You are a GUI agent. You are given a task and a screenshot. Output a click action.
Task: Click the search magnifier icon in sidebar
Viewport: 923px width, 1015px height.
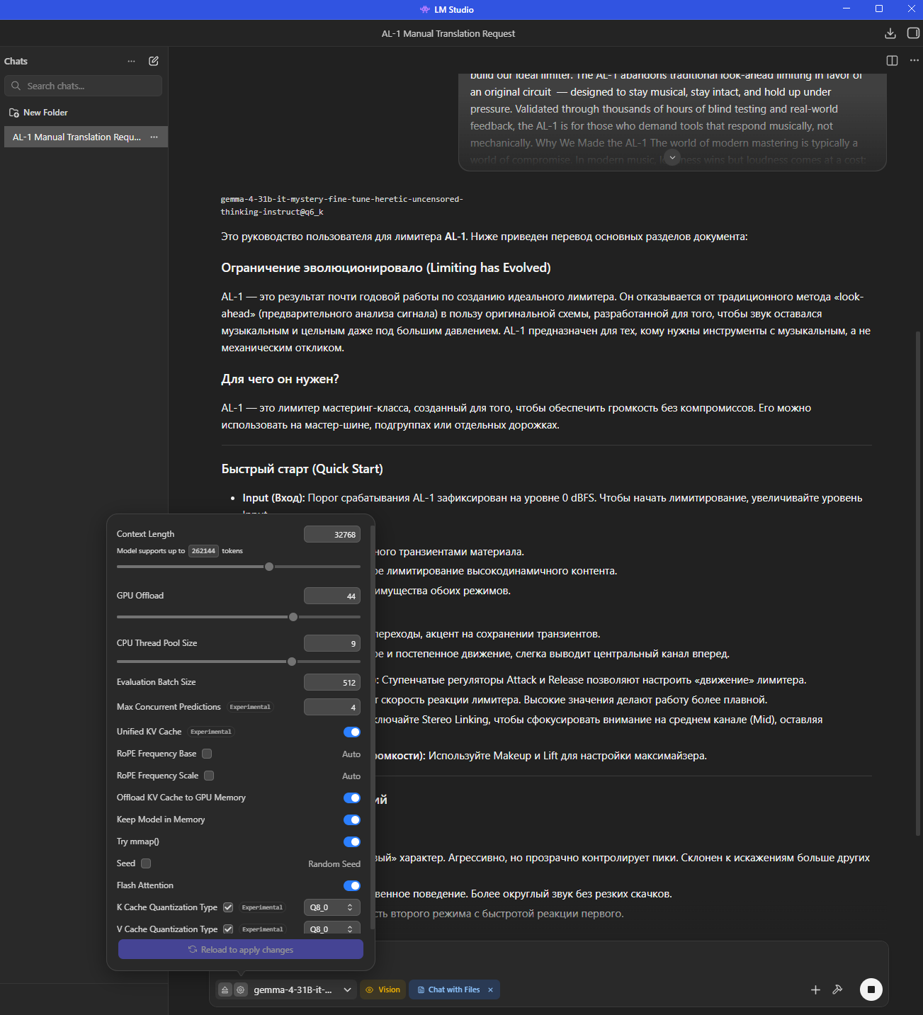pos(16,86)
